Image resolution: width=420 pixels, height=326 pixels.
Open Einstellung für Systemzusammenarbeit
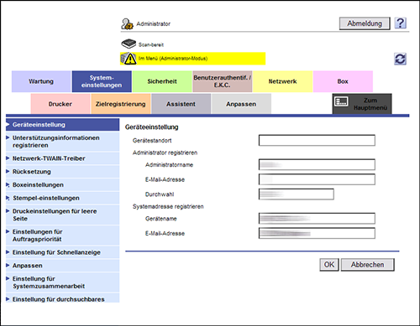coord(62,282)
